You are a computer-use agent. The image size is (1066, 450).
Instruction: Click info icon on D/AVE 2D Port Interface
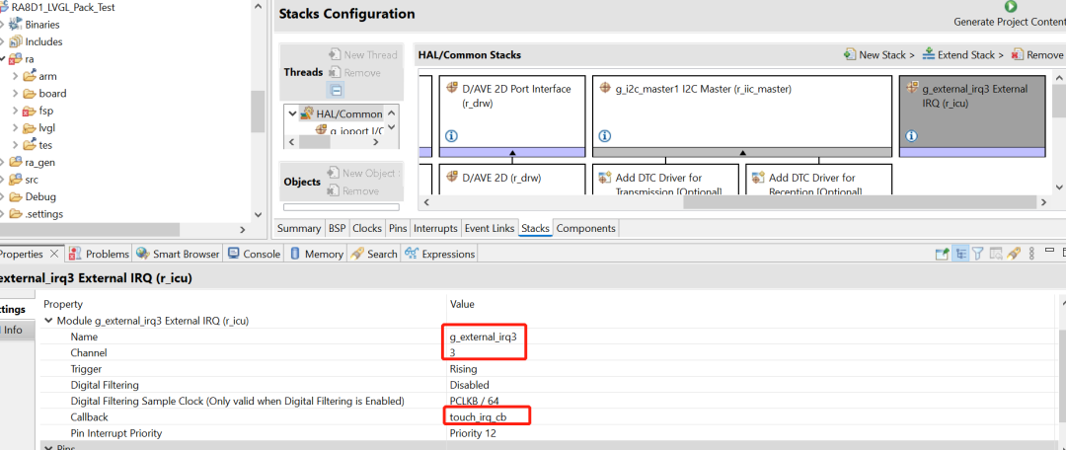pos(452,135)
